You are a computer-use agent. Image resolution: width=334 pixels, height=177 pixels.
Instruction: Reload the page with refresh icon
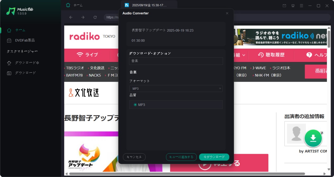pos(95,17)
